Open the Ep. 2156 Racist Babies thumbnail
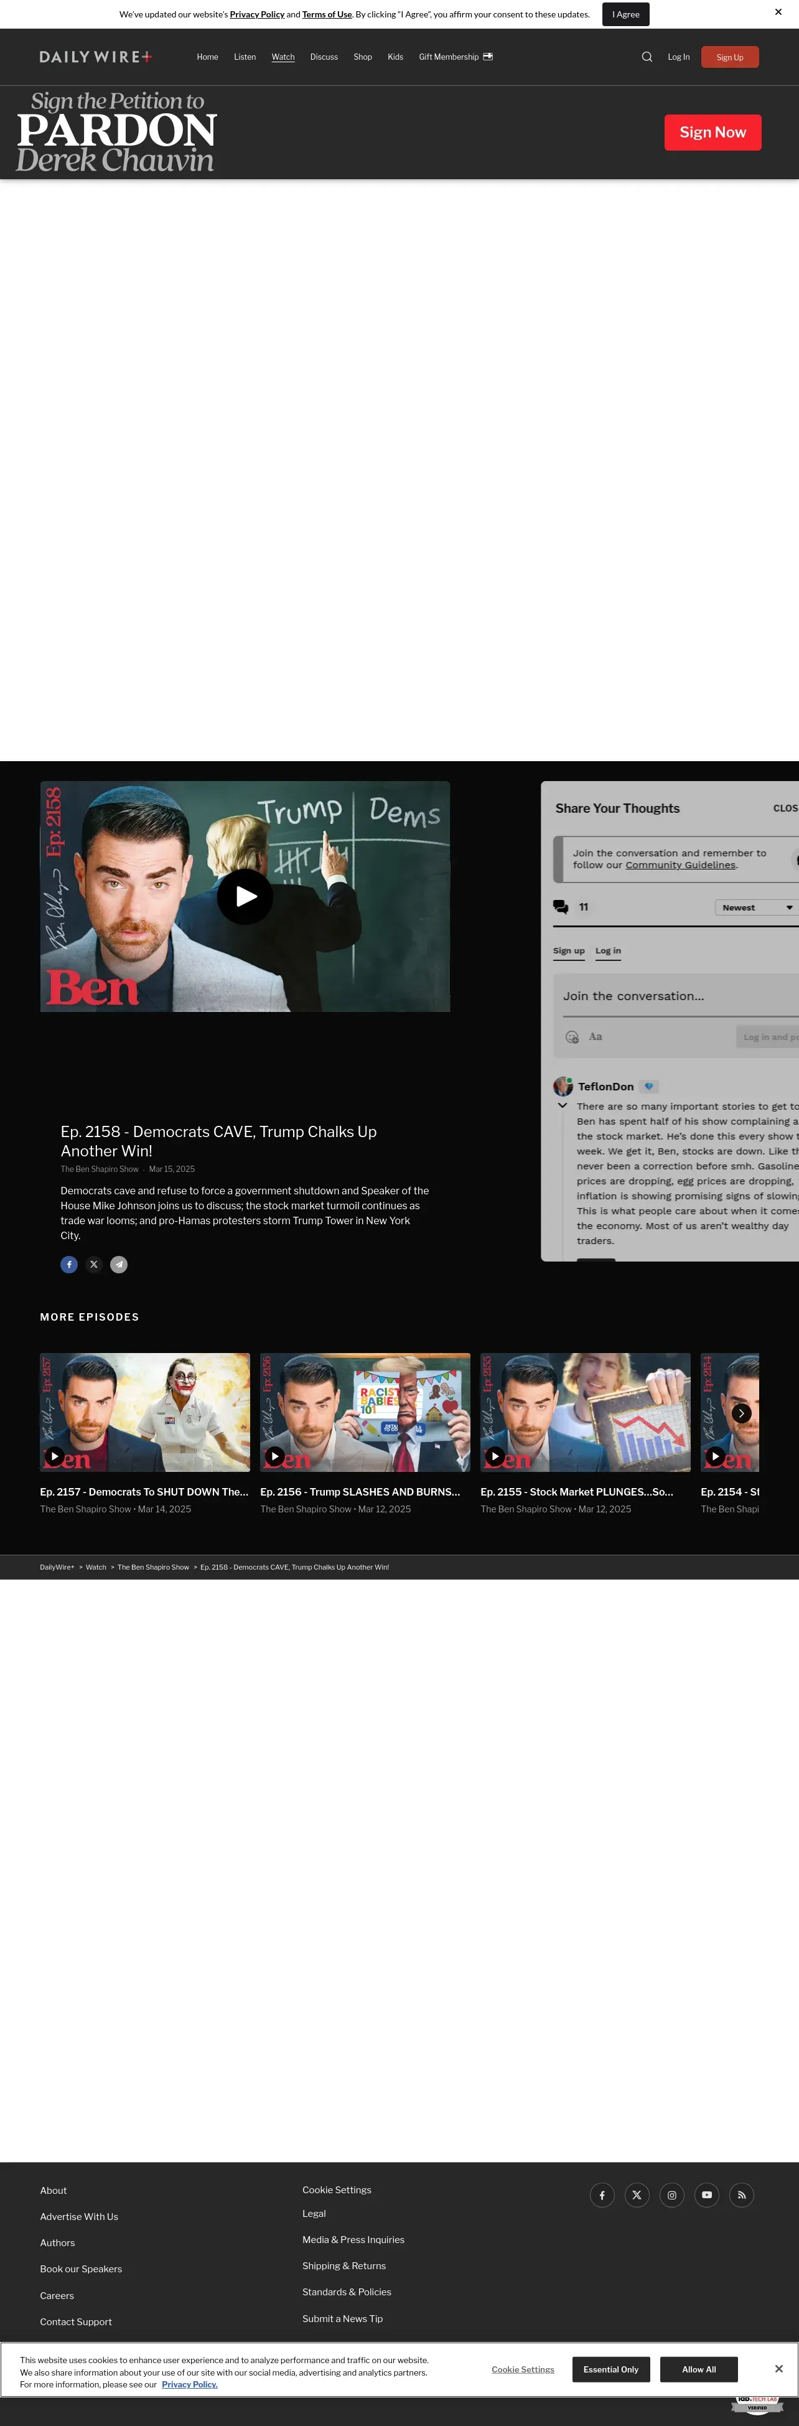Viewport: 799px width, 2426px height. coord(365,1412)
